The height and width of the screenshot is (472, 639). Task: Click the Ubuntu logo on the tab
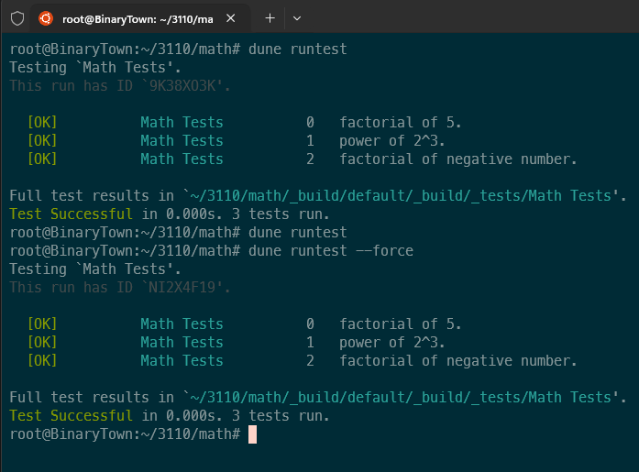click(47, 18)
